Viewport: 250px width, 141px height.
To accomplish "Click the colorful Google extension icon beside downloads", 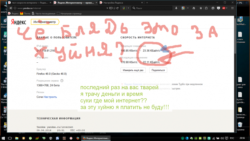I will pyautogui.click(x=183, y=8).
